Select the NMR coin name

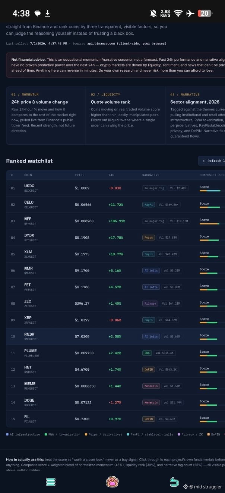[28, 268]
